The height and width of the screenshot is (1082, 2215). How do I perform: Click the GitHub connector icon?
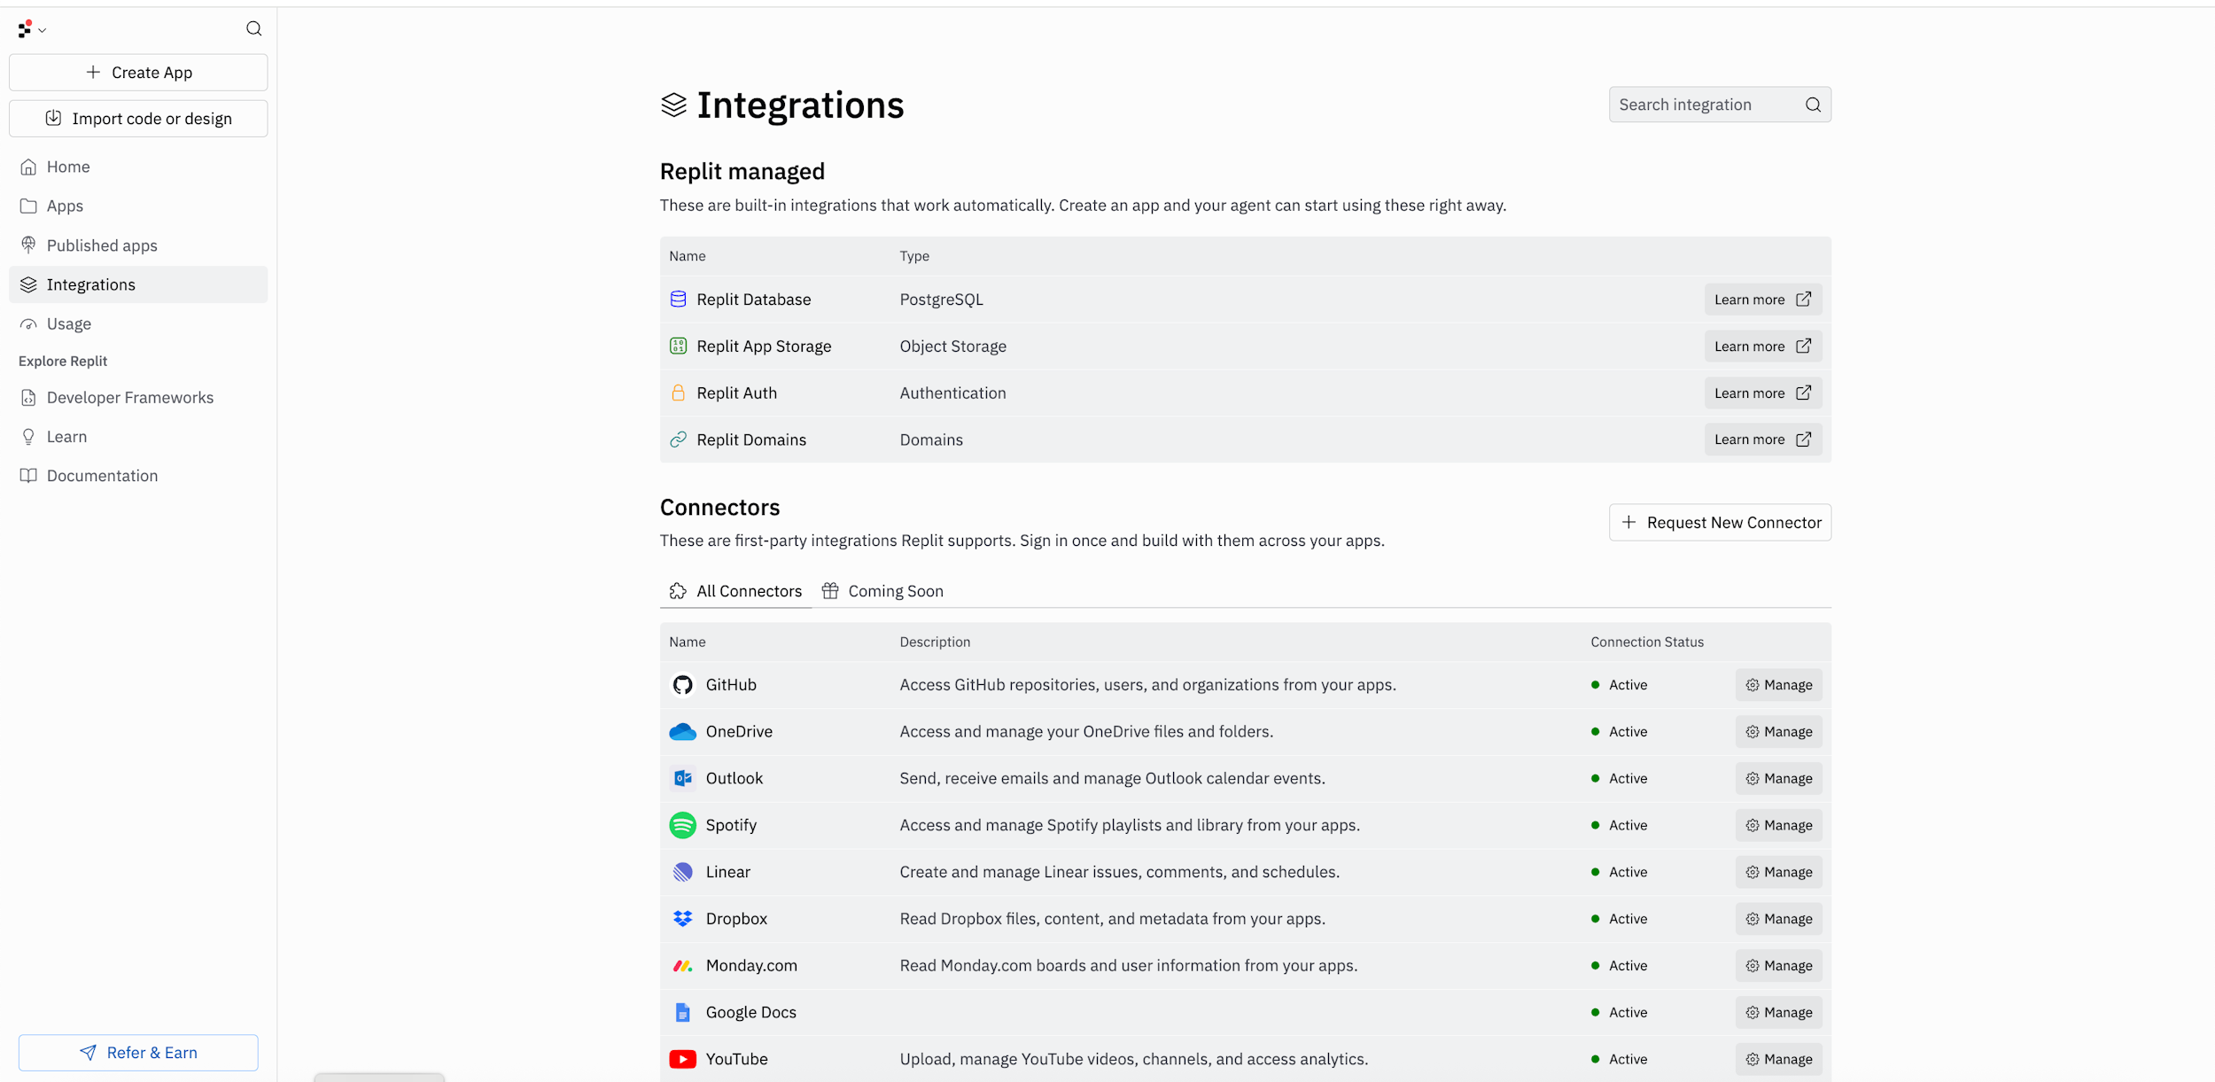pyautogui.click(x=682, y=685)
